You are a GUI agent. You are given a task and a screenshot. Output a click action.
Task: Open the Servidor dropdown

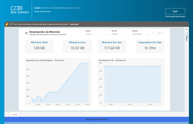tap(121, 34)
